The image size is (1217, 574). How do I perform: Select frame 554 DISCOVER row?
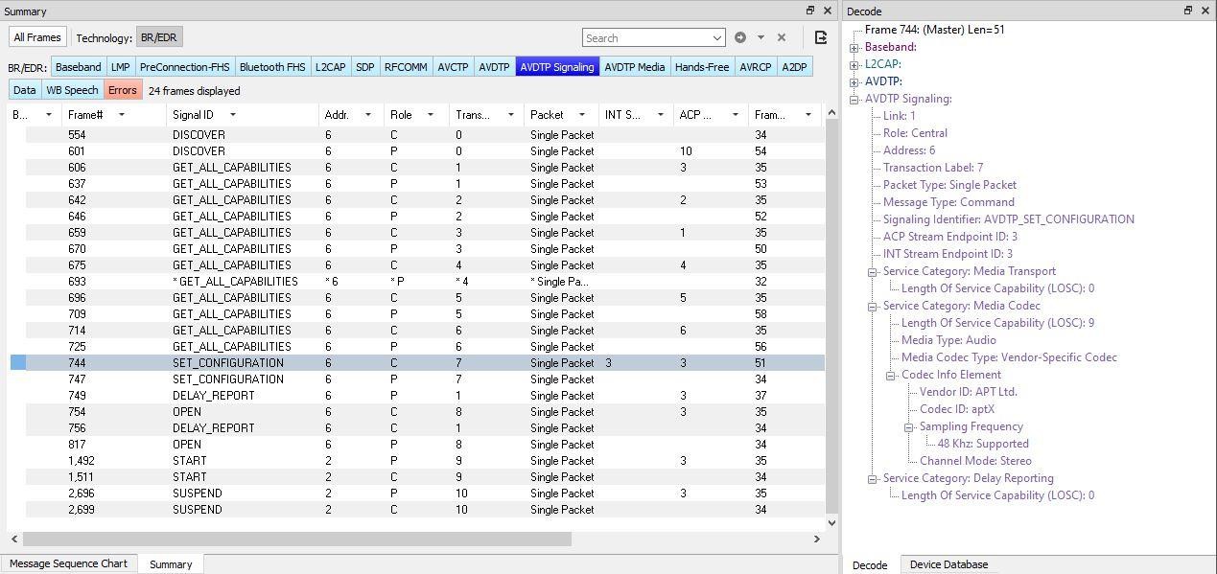[417, 135]
